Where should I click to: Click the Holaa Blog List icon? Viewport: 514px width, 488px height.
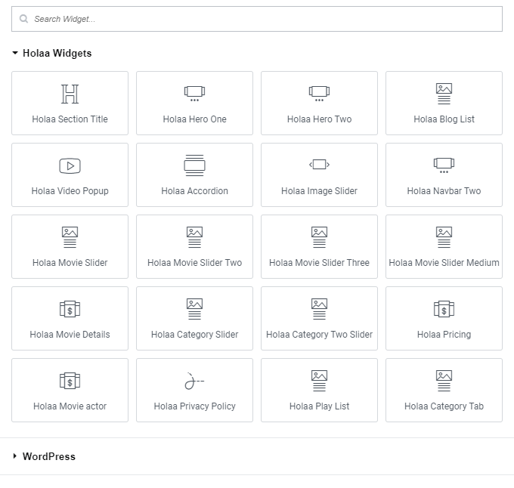444,94
